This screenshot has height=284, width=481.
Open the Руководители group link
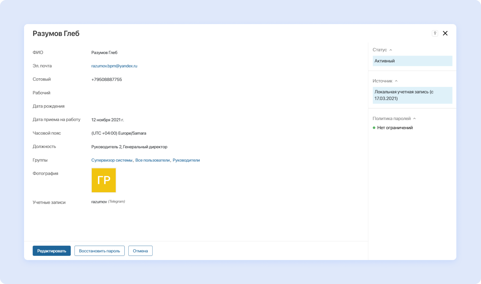point(186,160)
